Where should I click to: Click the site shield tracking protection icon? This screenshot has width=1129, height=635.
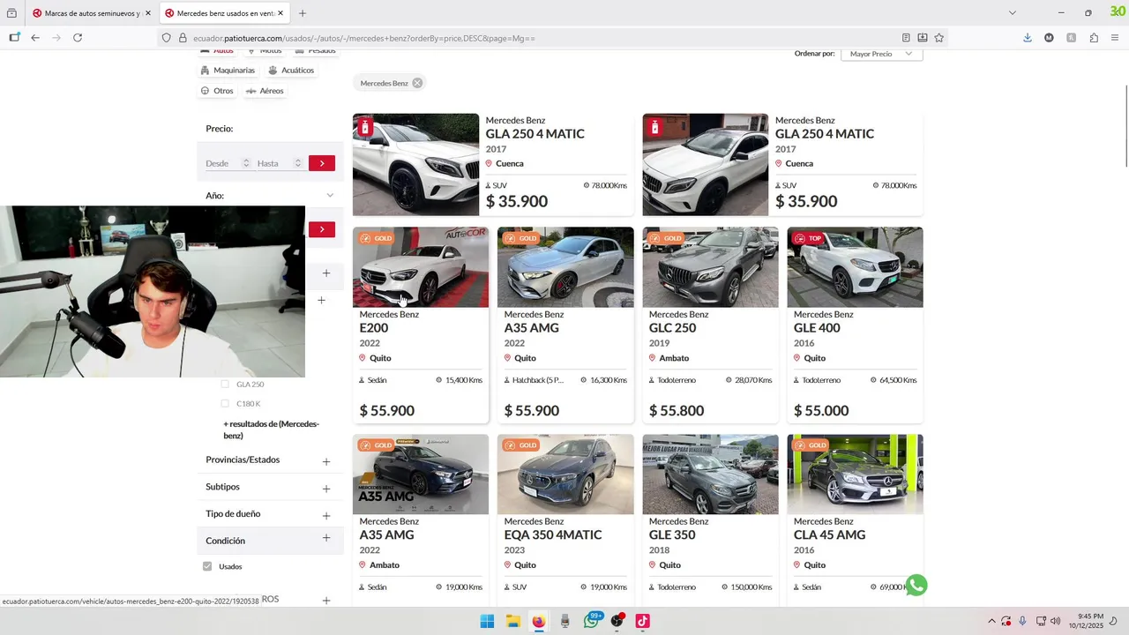click(x=166, y=38)
